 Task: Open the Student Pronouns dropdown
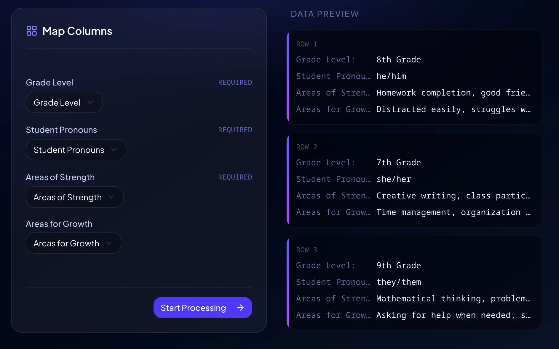pos(76,150)
